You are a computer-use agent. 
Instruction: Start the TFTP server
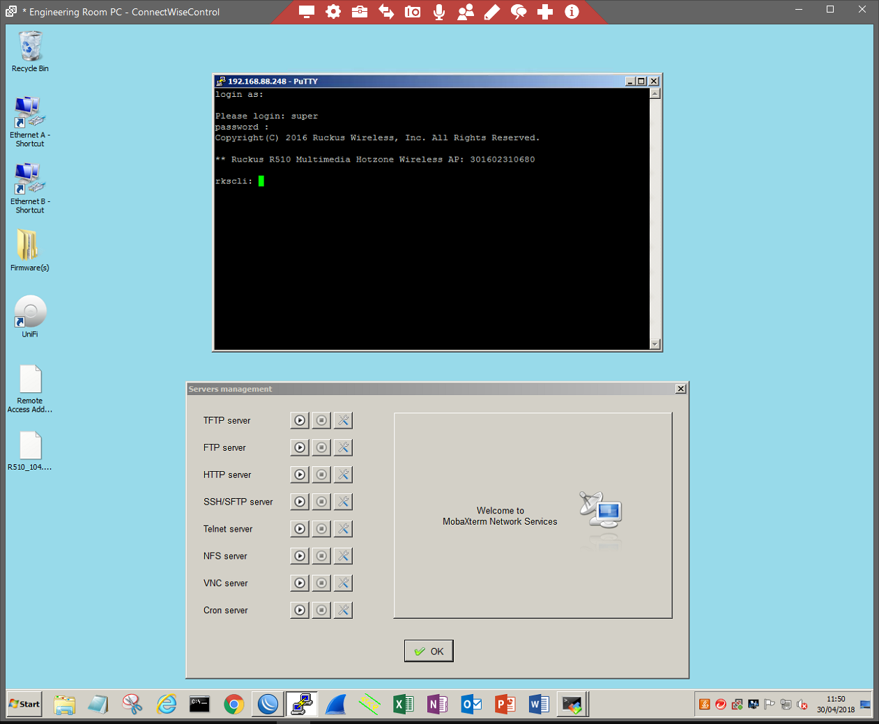coord(300,420)
